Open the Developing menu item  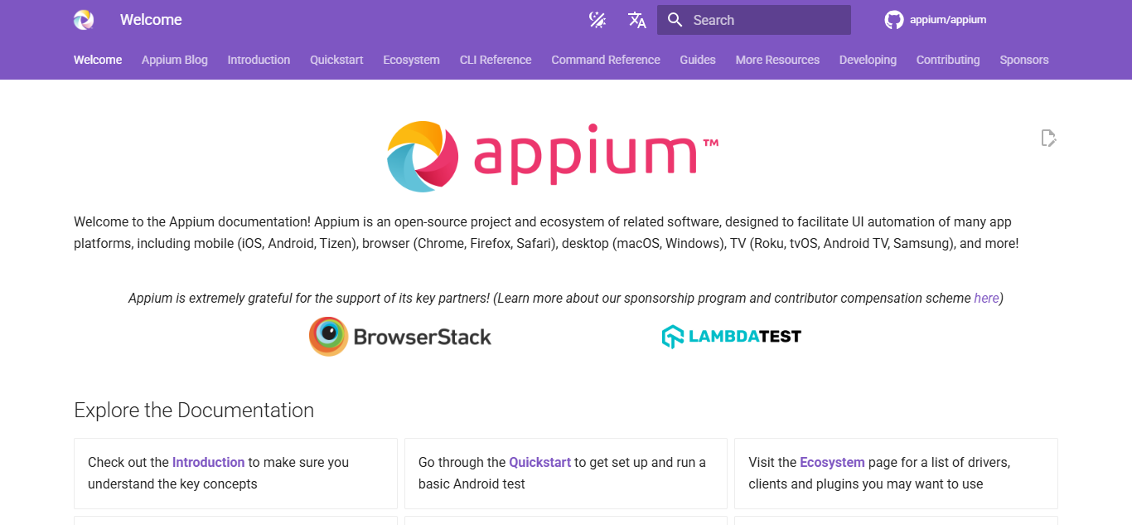pyautogui.click(x=868, y=59)
